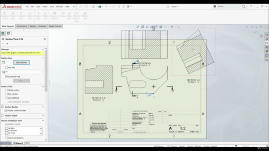269x151 pixels.
Task: Click the section label N input field
Action: point(24,72)
